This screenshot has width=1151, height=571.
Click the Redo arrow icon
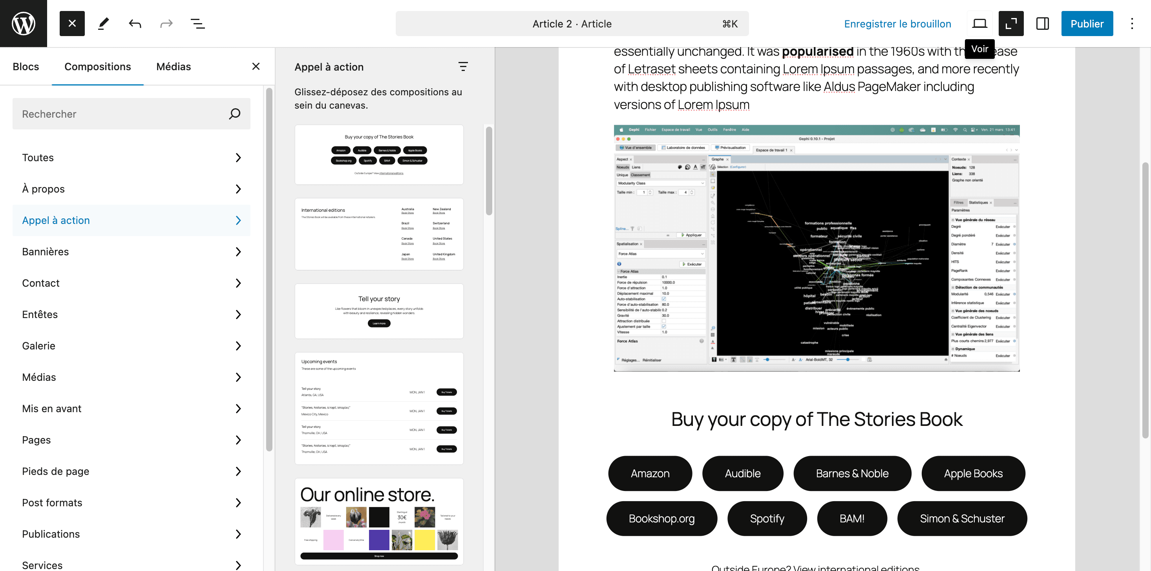pos(166,23)
